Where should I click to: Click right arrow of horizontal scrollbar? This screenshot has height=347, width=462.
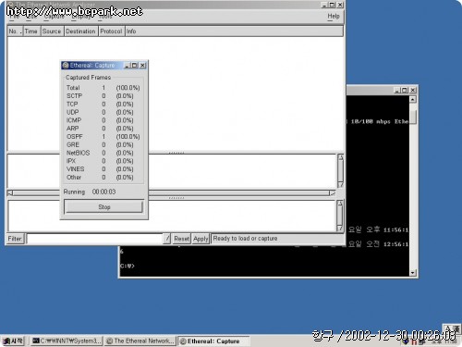click(332, 193)
